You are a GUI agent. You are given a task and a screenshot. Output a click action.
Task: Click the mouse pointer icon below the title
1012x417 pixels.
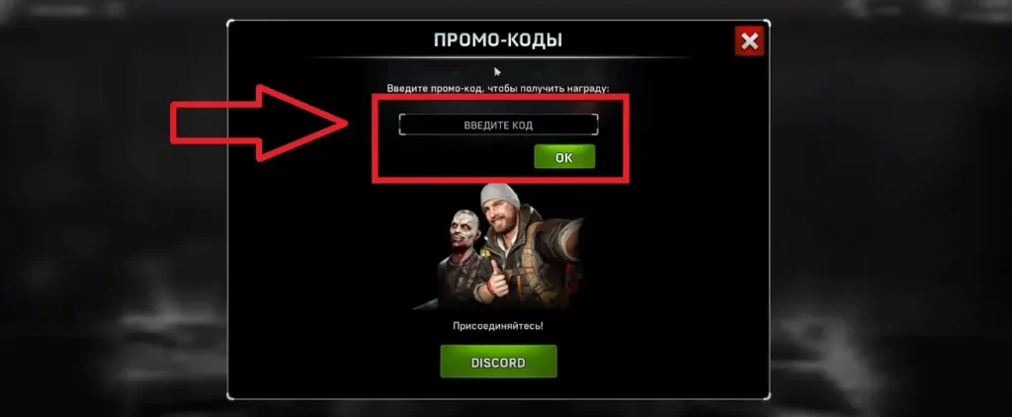tap(498, 72)
